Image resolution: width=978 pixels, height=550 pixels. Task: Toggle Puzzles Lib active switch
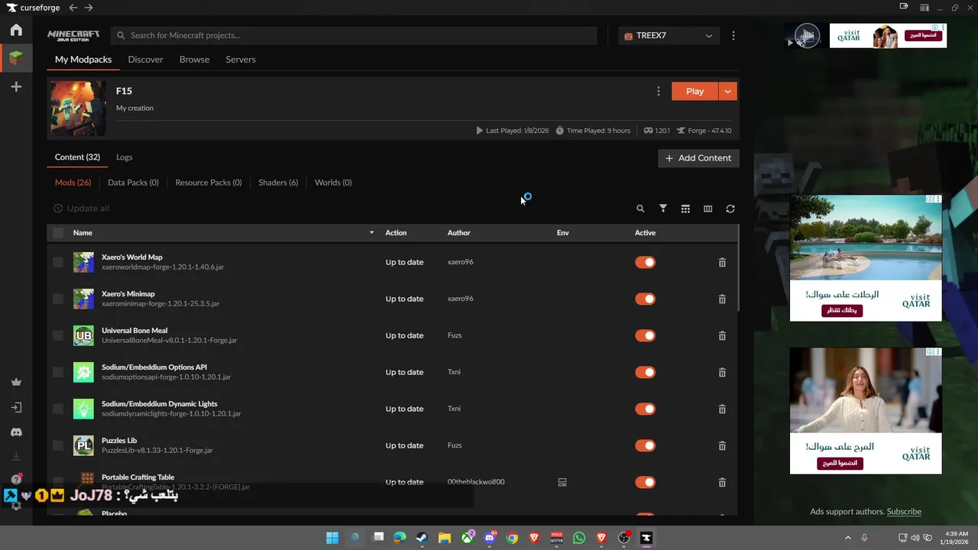coord(646,445)
